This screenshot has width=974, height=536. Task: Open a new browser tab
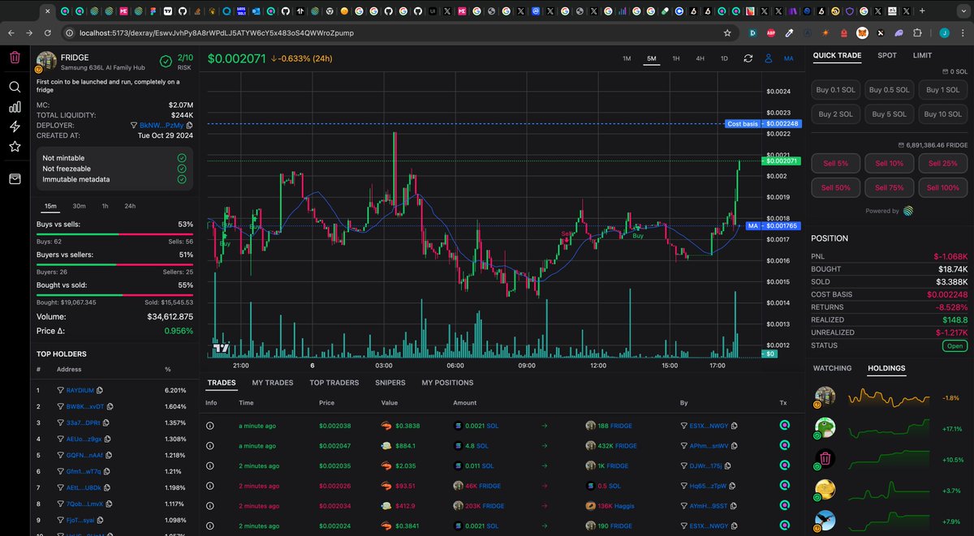[921, 11]
